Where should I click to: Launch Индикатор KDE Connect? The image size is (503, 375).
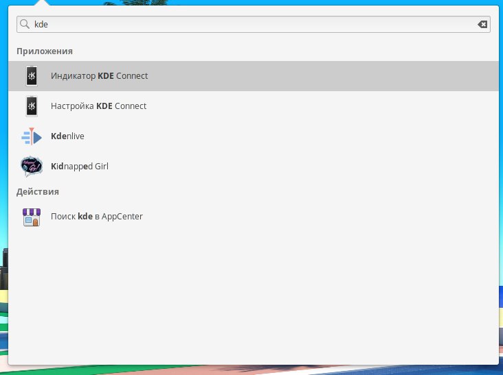(x=253, y=76)
